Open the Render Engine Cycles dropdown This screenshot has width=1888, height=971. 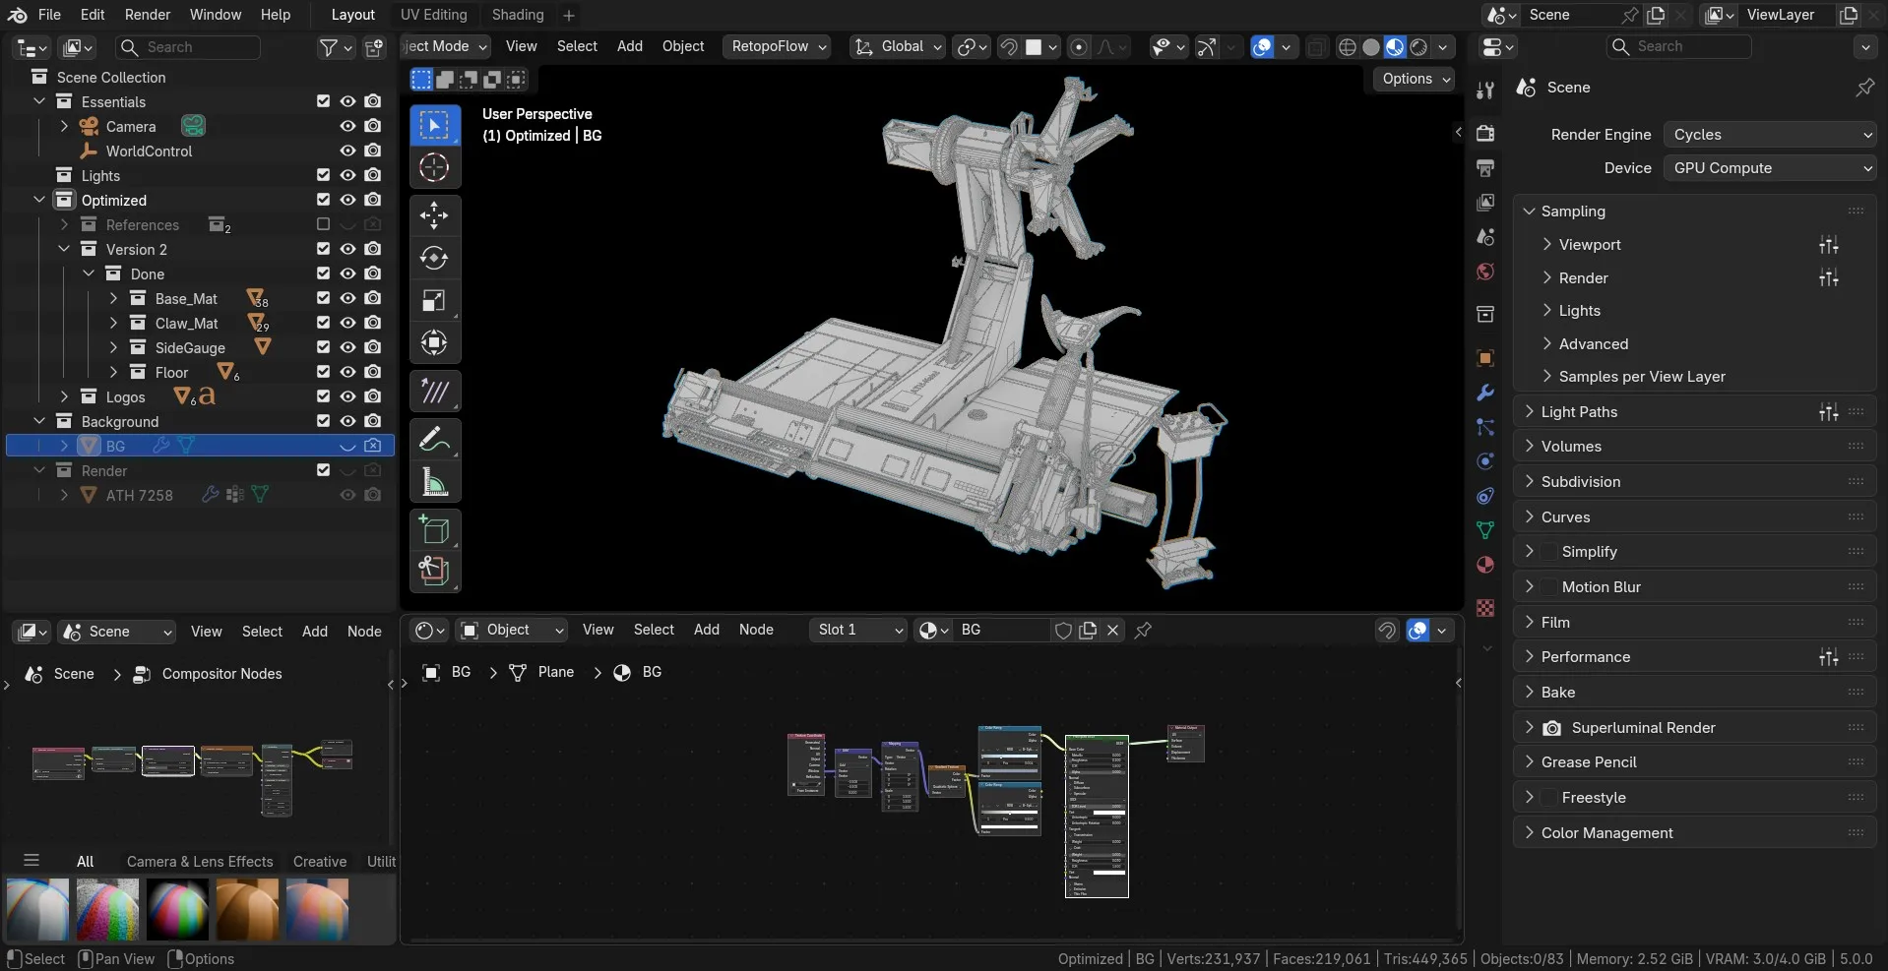pyautogui.click(x=1769, y=135)
